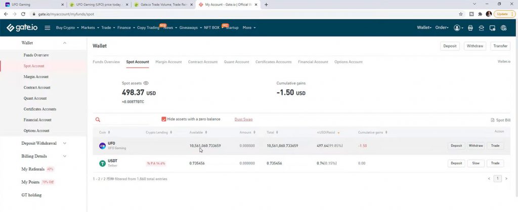Go back in browser history

(x=6, y=14)
